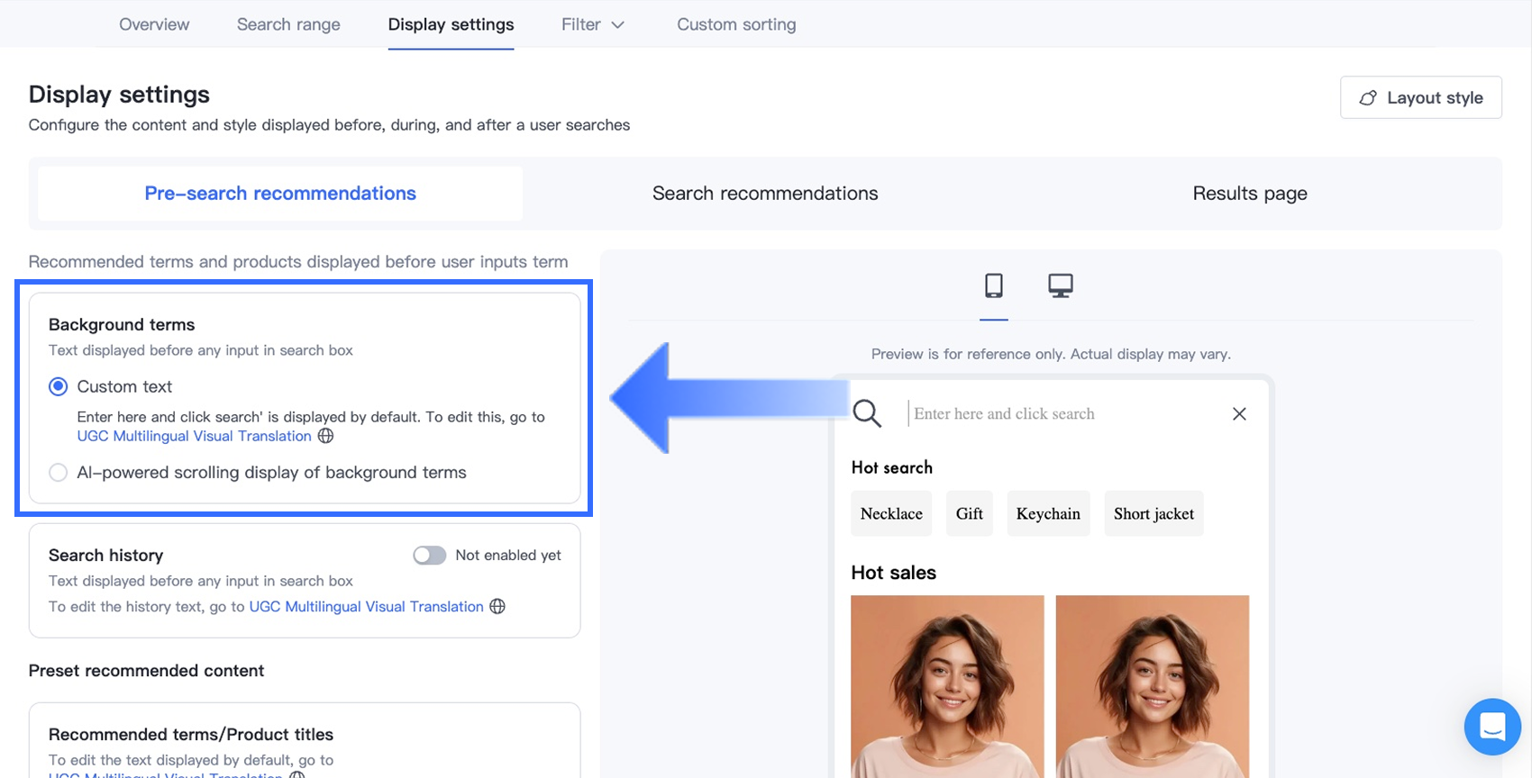This screenshot has width=1532, height=778.
Task: Click the Layout style button
Action: pyautogui.click(x=1420, y=97)
